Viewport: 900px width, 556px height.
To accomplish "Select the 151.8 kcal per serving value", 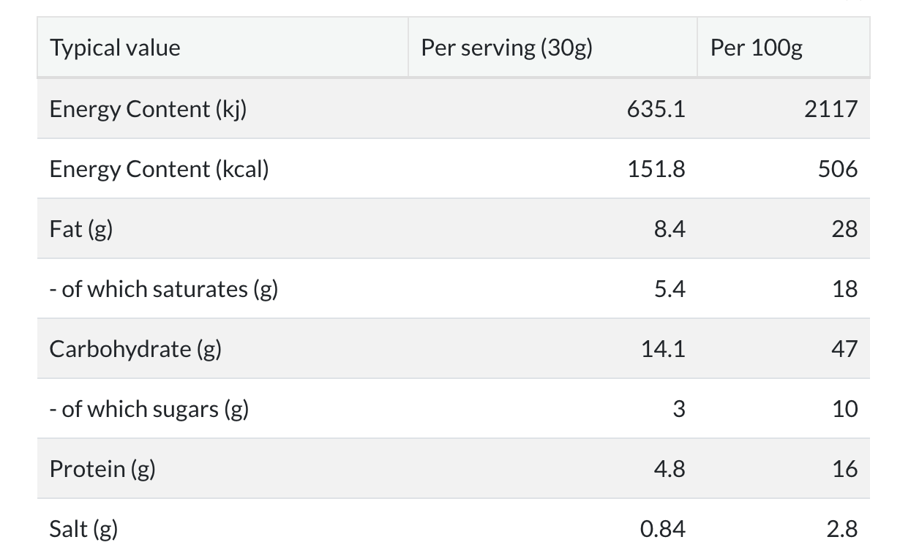I will pyautogui.click(x=656, y=169).
